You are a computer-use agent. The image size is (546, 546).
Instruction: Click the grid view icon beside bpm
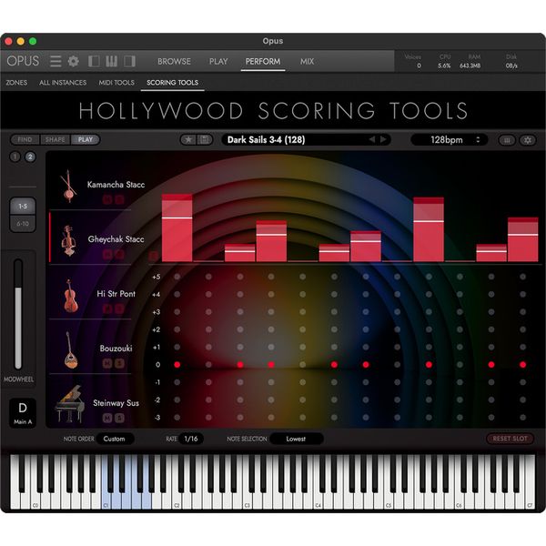pyautogui.click(x=507, y=140)
